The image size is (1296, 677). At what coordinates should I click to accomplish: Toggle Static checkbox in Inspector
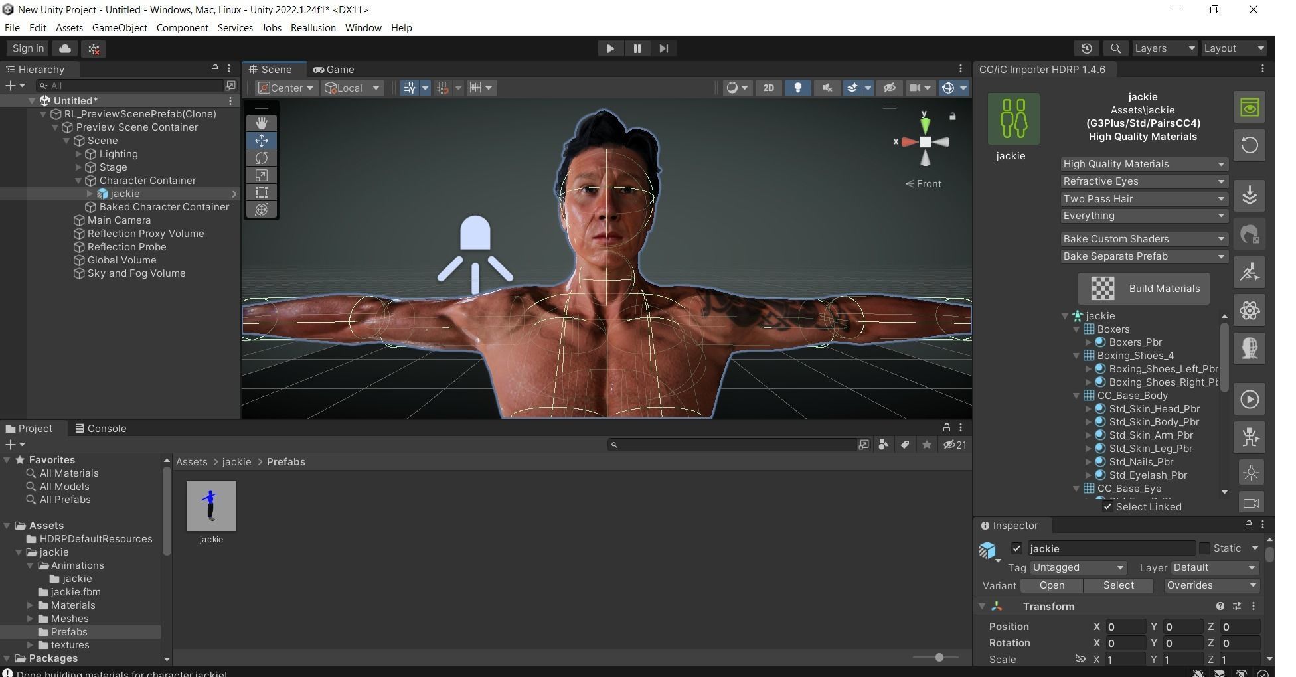coord(1204,548)
